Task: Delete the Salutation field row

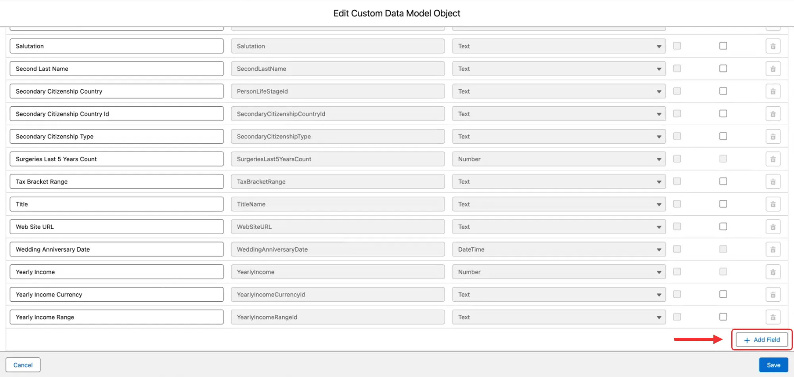Action: coord(773,46)
